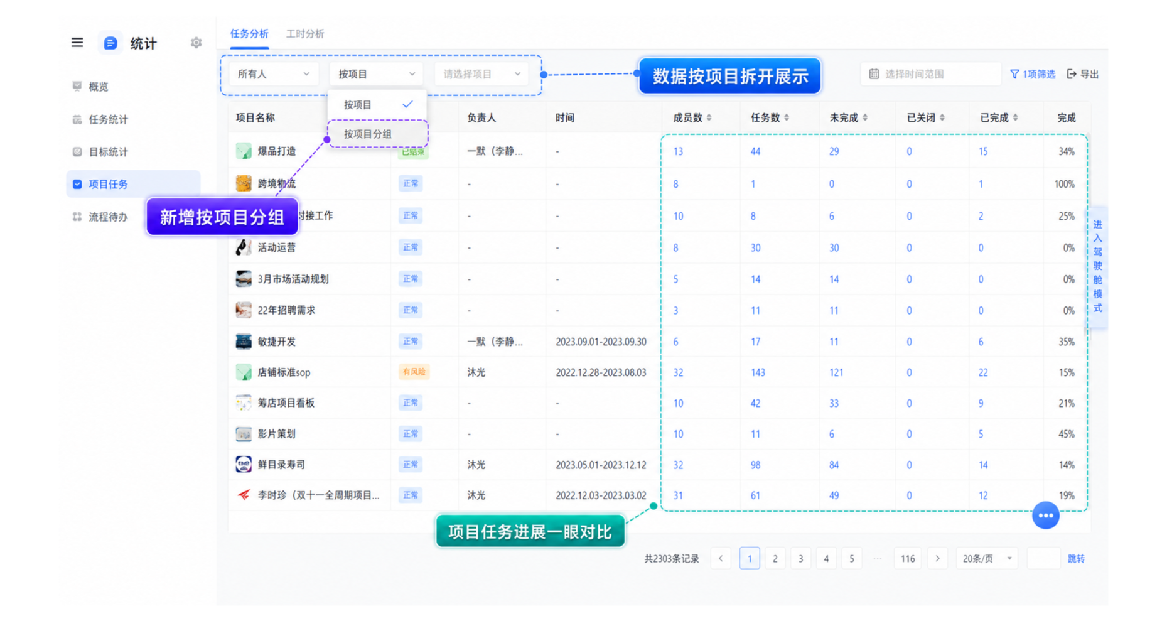1167x621 pixels.
Task: Click the export arrow icon
Action: (x=1072, y=74)
